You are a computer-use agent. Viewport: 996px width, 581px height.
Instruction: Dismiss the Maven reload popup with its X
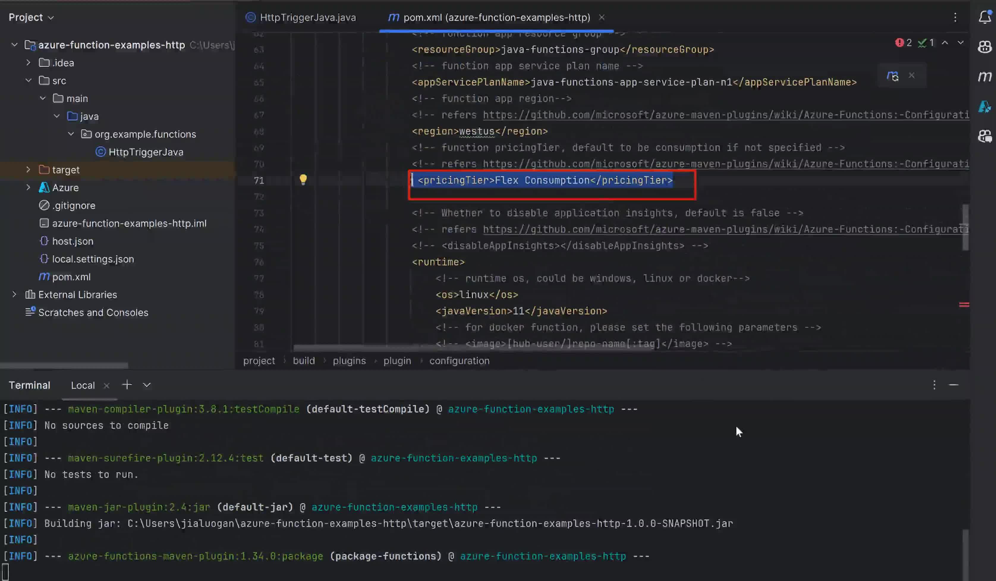coord(912,75)
